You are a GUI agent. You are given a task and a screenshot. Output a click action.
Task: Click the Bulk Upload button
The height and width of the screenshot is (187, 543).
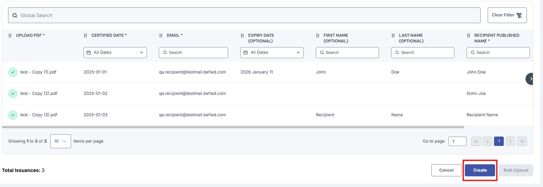click(x=516, y=170)
